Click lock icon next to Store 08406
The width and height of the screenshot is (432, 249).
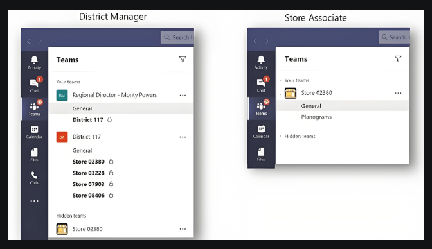tap(111, 195)
